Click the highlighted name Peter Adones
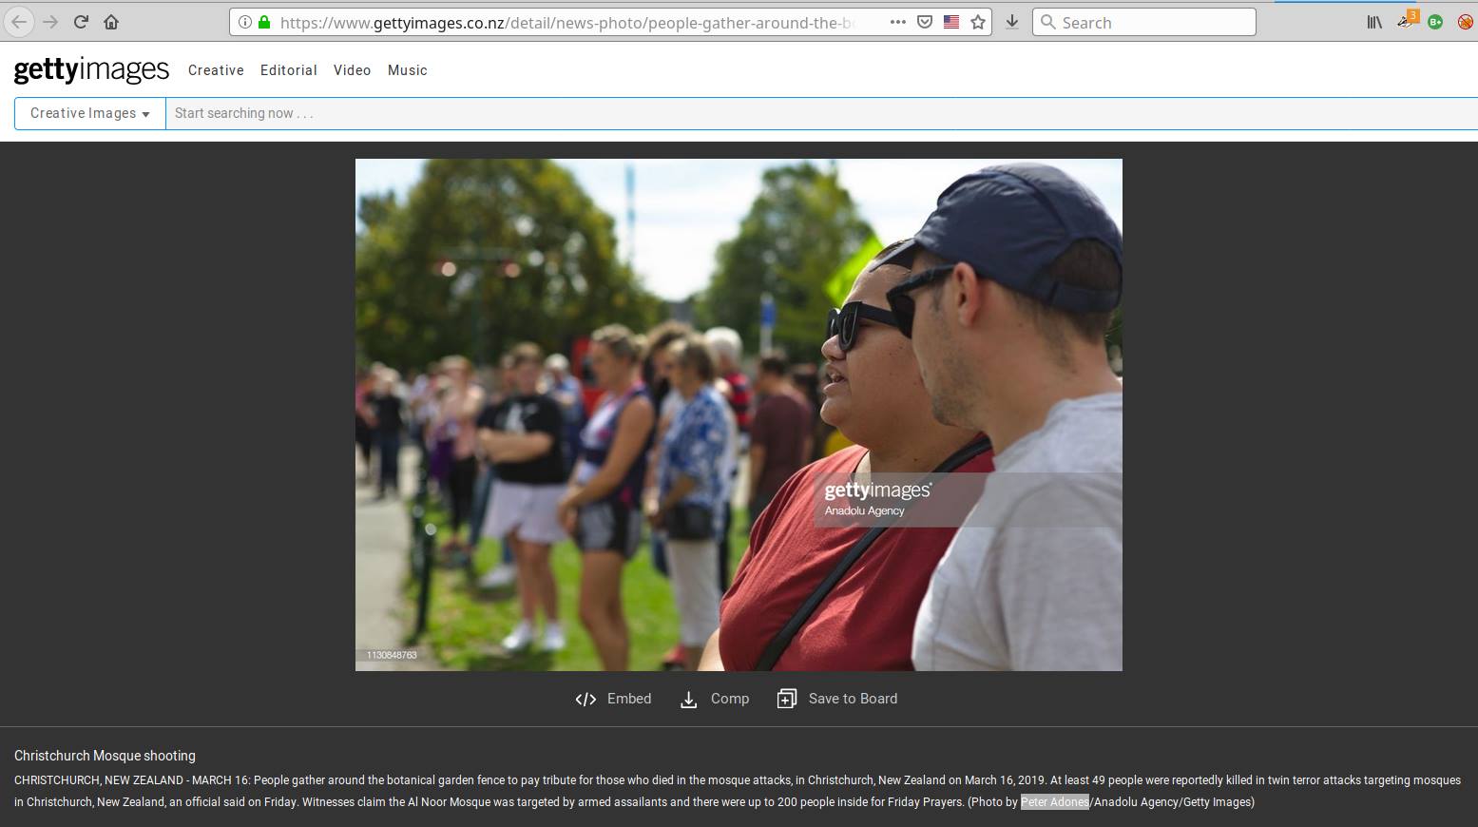1478x827 pixels. pos(1055,802)
